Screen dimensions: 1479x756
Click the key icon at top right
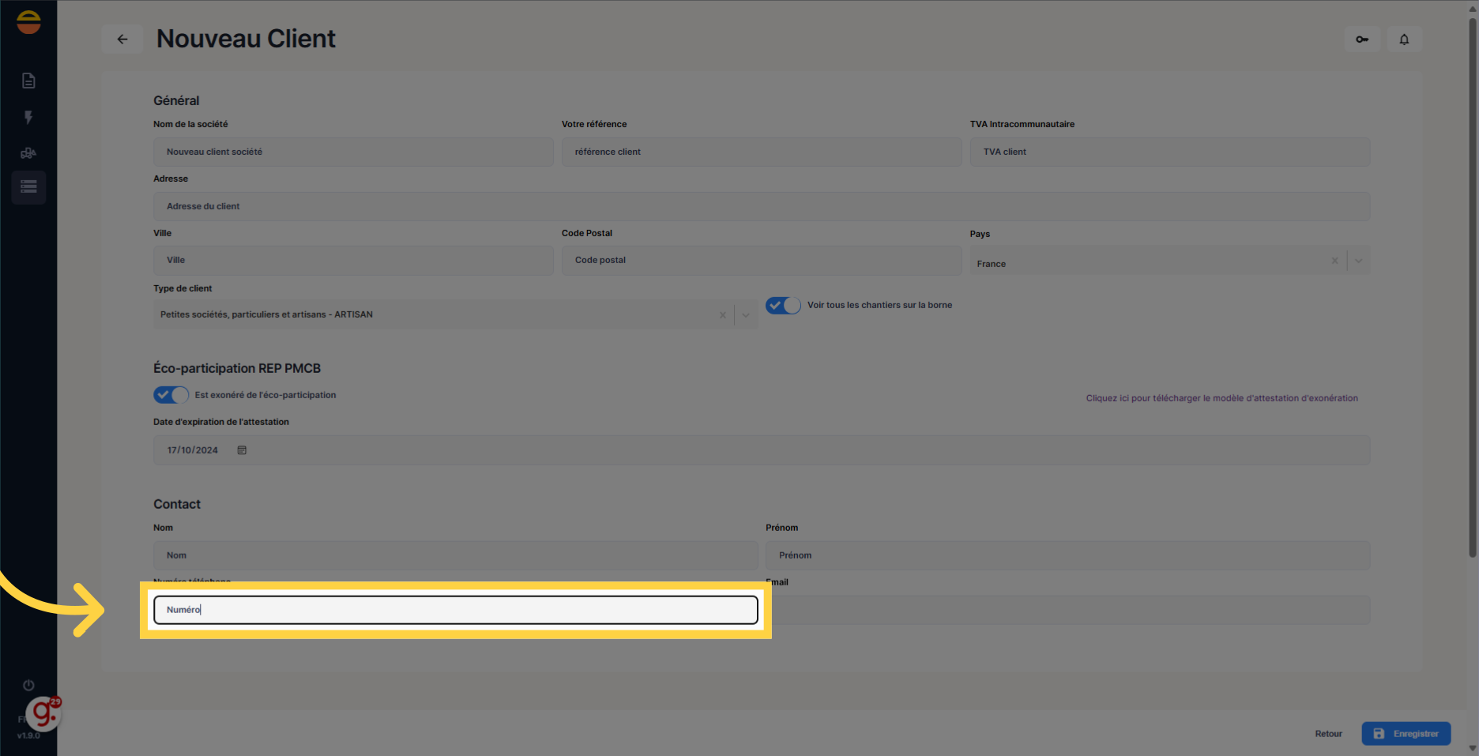[1361, 39]
